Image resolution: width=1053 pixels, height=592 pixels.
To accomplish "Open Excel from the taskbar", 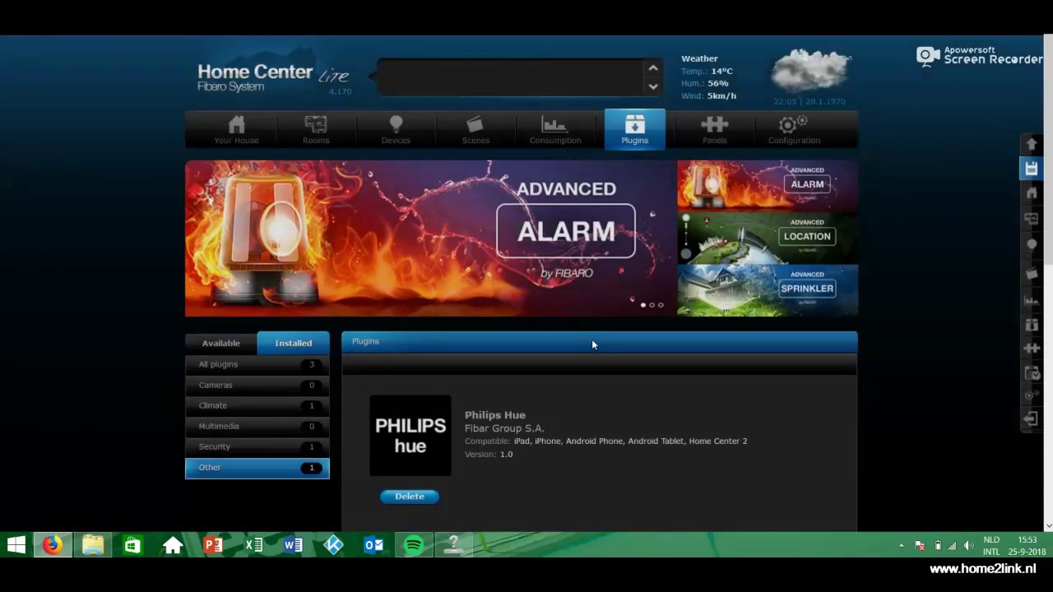I will pyautogui.click(x=253, y=544).
